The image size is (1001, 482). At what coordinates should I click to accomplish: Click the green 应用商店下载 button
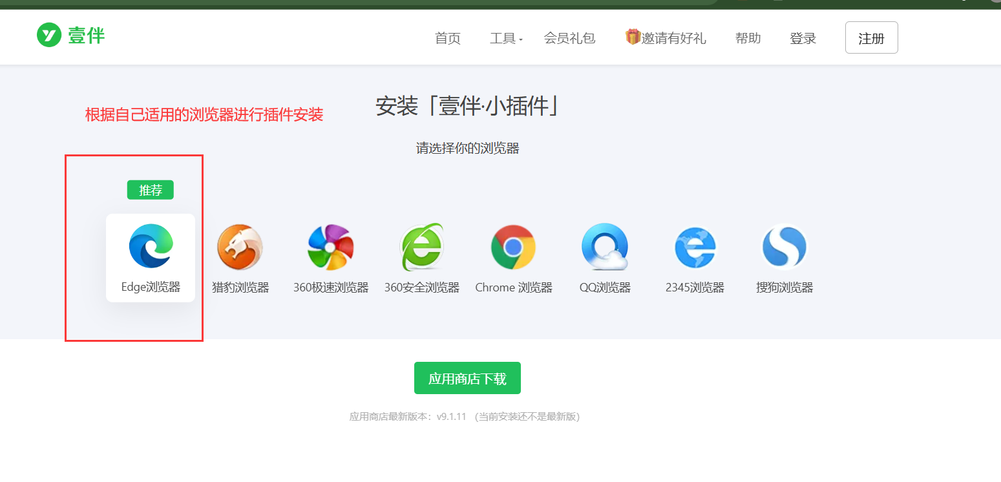click(467, 378)
